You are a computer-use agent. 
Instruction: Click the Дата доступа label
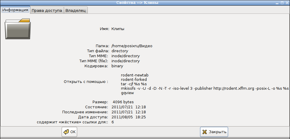click(x=93, y=117)
